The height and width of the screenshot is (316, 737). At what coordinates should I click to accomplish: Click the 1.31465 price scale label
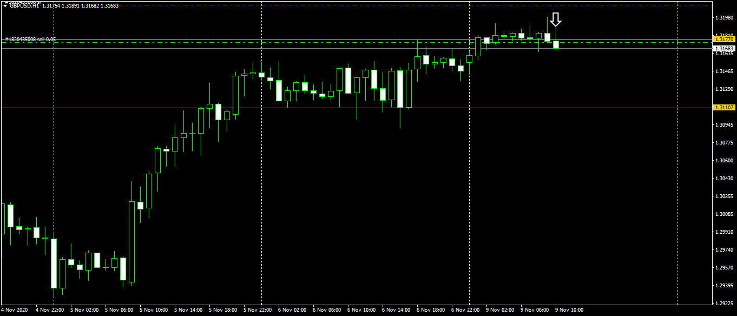click(x=724, y=71)
